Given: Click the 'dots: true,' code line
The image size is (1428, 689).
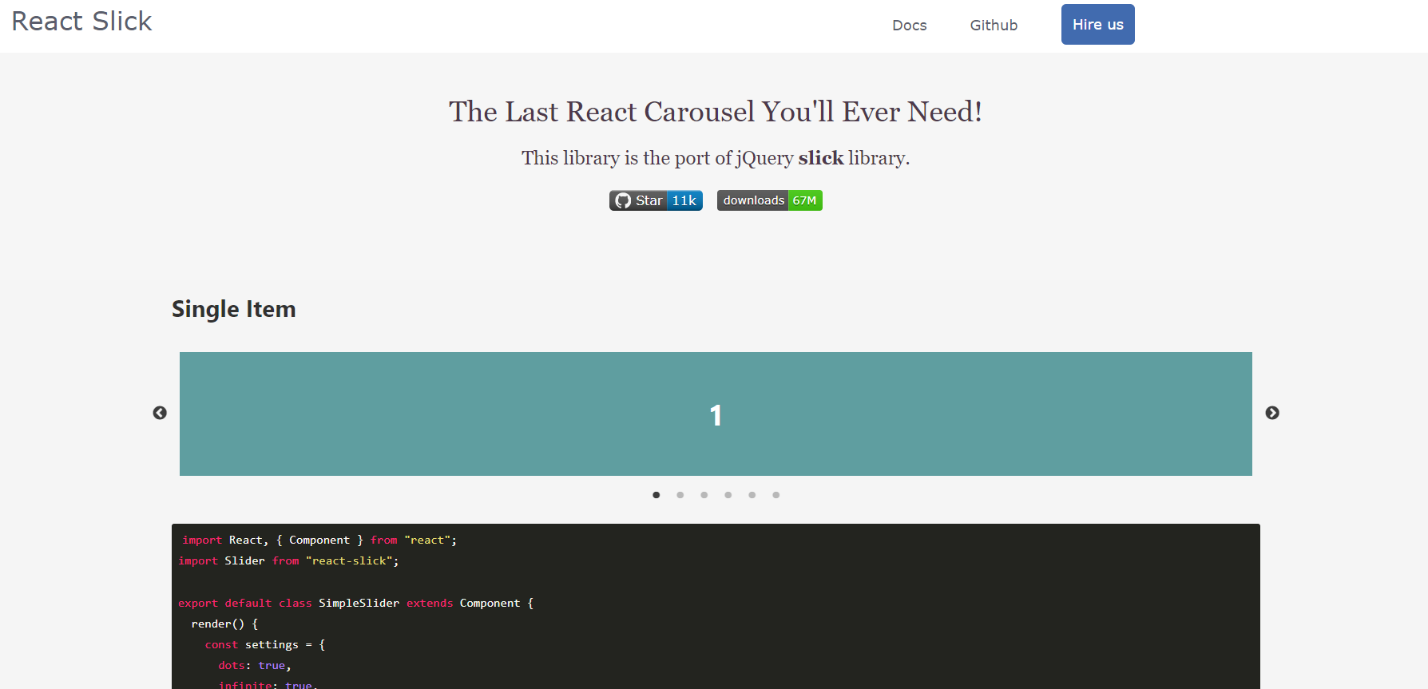Looking at the screenshot, I should 255,666.
